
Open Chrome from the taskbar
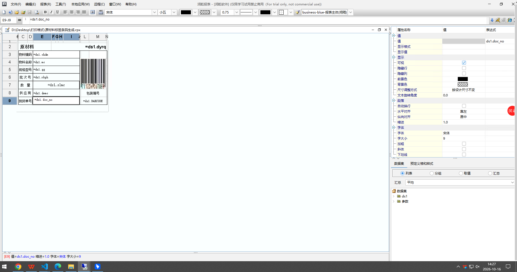(18, 267)
